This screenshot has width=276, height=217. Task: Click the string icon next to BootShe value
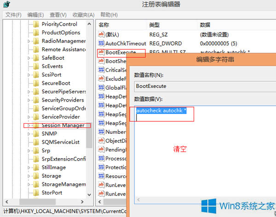(101, 61)
